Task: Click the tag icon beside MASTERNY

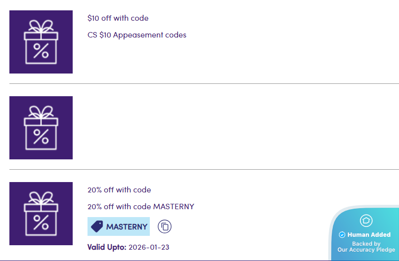Action: [97, 226]
